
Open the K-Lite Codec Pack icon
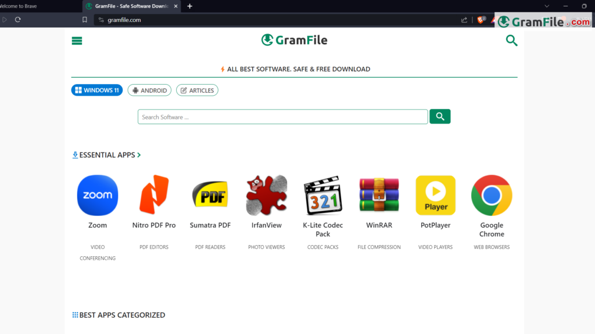pos(322,195)
